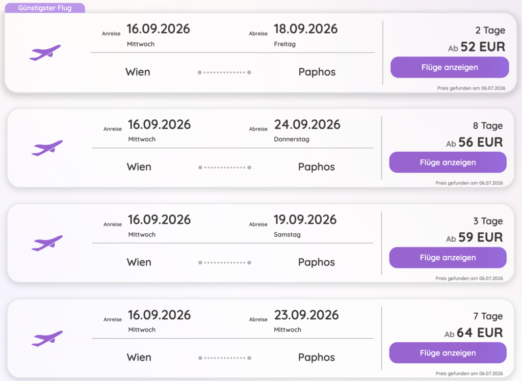Viewport: 522px width, 381px height.
Task: Click the dotted route line in first card
Action: click(x=224, y=72)
